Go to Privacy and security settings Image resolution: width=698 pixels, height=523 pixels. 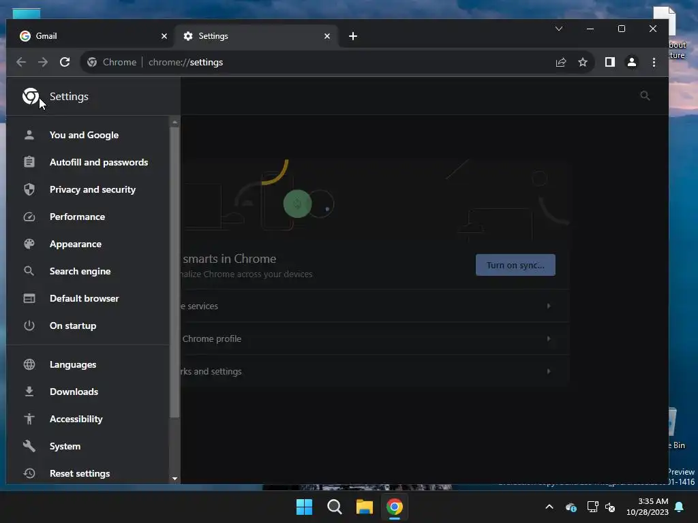[x=87, y=189]
